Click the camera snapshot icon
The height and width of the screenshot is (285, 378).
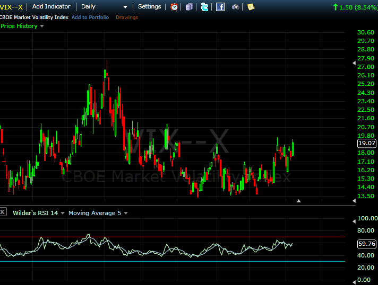click(236, 7)
